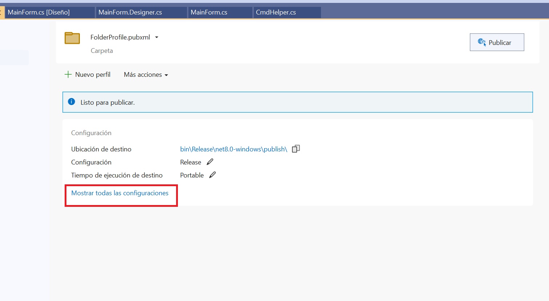Click the blue info icon in the status banner
The height and width of the screenshot is (301, 549).
72,102
